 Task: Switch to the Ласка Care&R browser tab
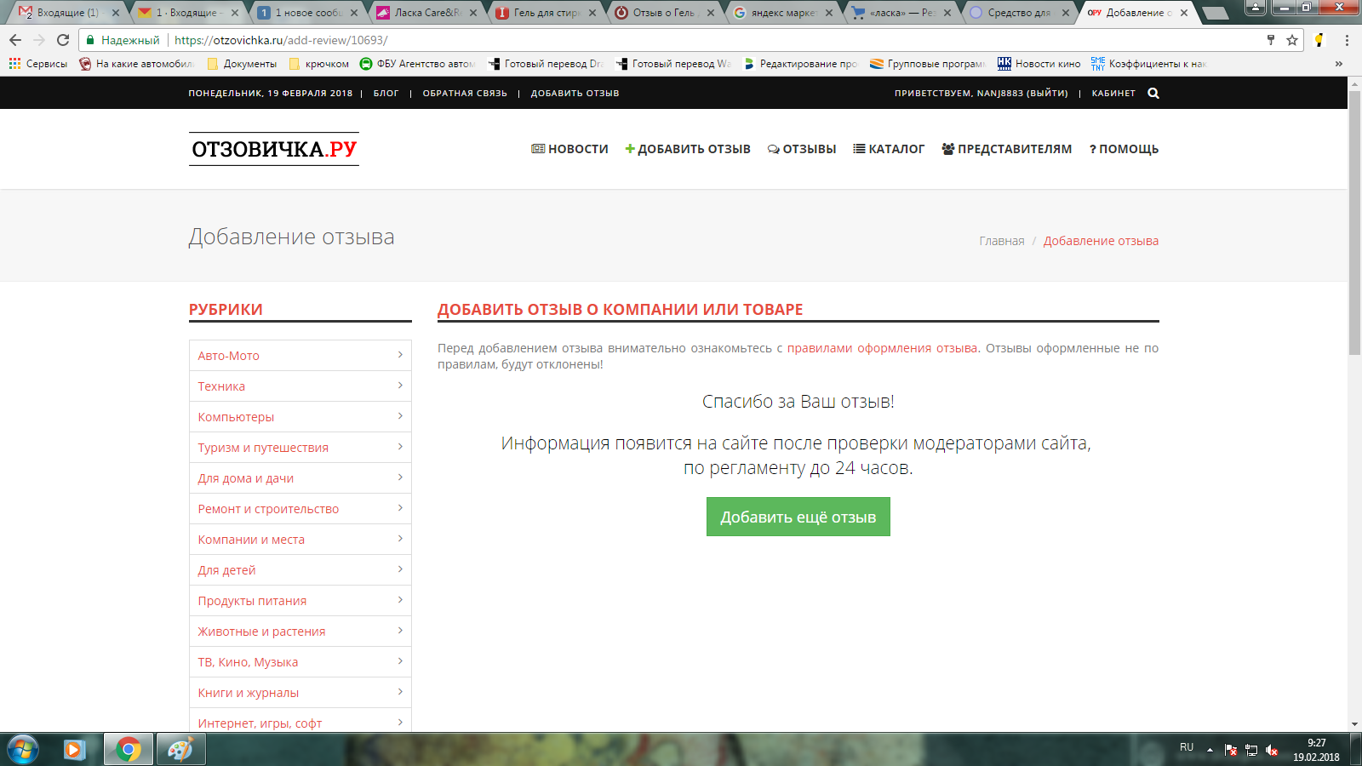tap(426, 13)
